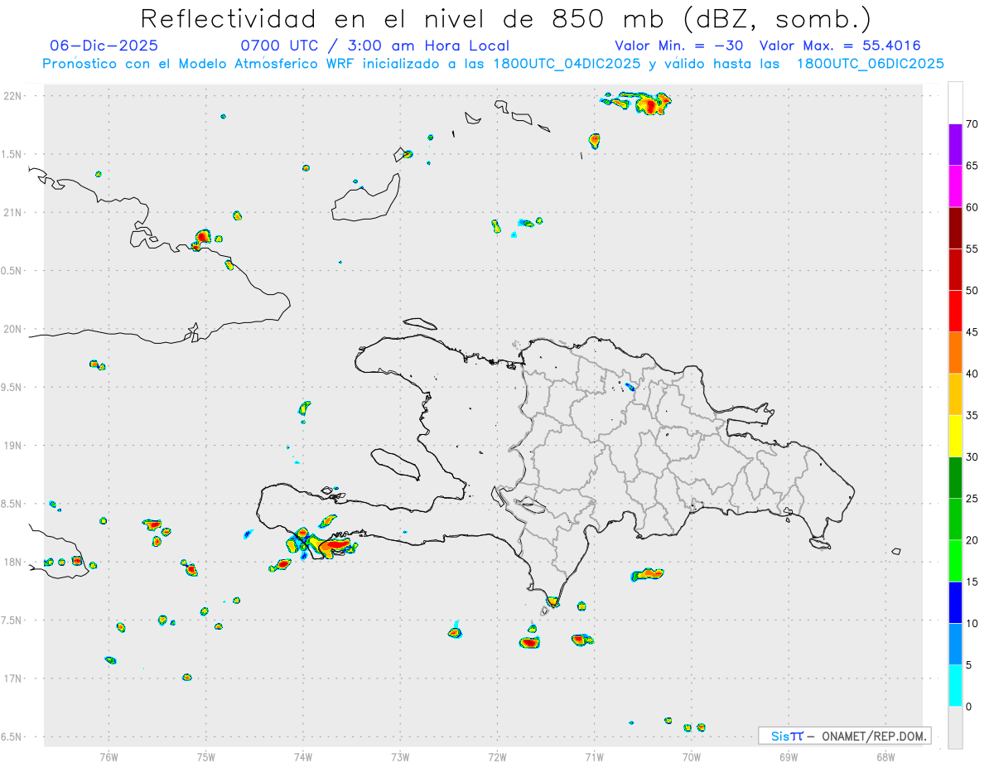Click the colorbar label '10'
This screenshot has height=768, width=994.
point(972,623)
